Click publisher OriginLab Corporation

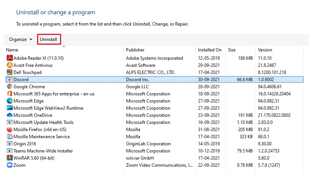click(x=148, y=143)
